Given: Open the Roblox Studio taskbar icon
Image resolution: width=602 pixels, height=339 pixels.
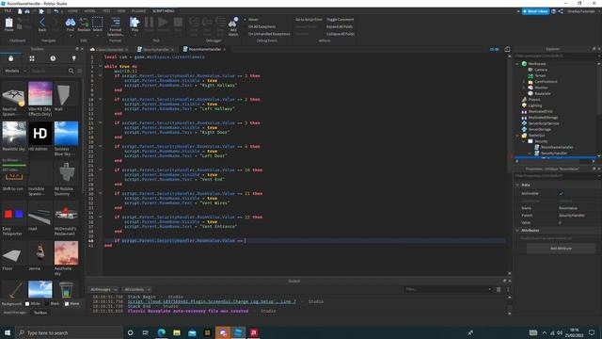Looking at the screenshot, I should point(238,332).
